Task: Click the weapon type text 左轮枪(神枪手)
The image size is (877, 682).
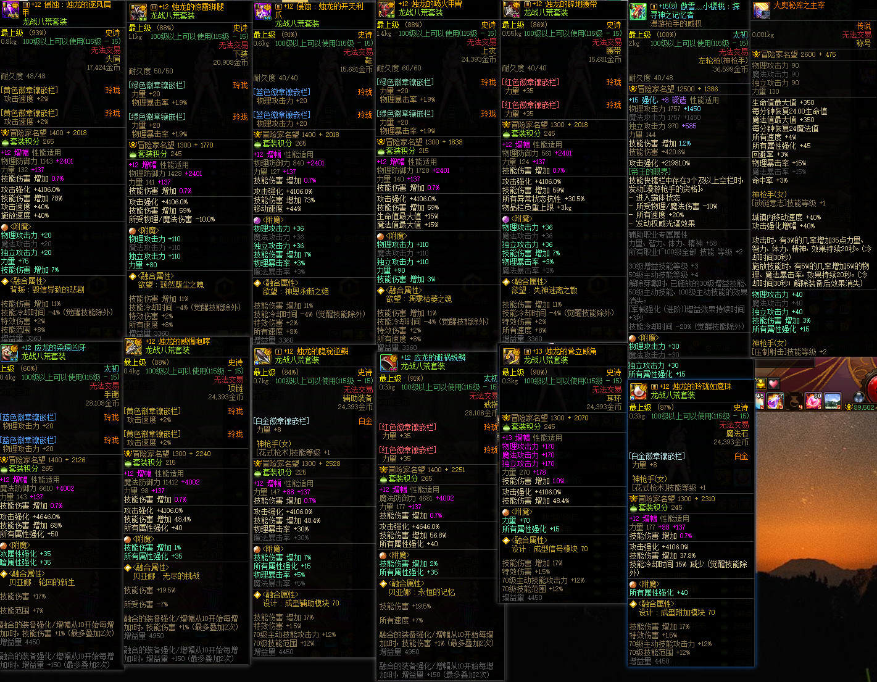Action: [x=723, y=61]
